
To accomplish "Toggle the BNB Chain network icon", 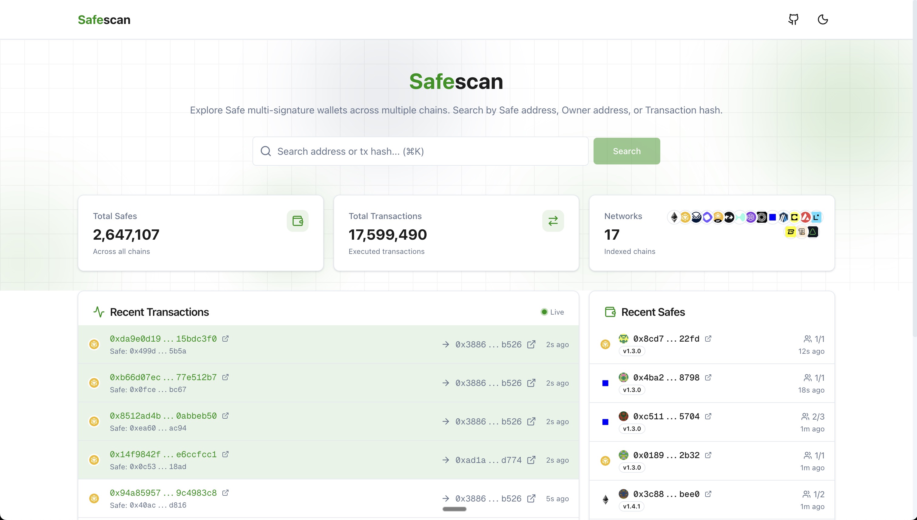I will [685, 217].
